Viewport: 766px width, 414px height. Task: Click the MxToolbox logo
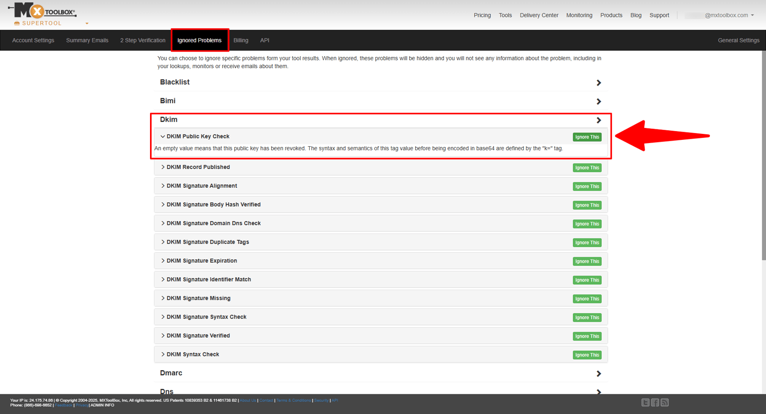[x=42, y=11]
